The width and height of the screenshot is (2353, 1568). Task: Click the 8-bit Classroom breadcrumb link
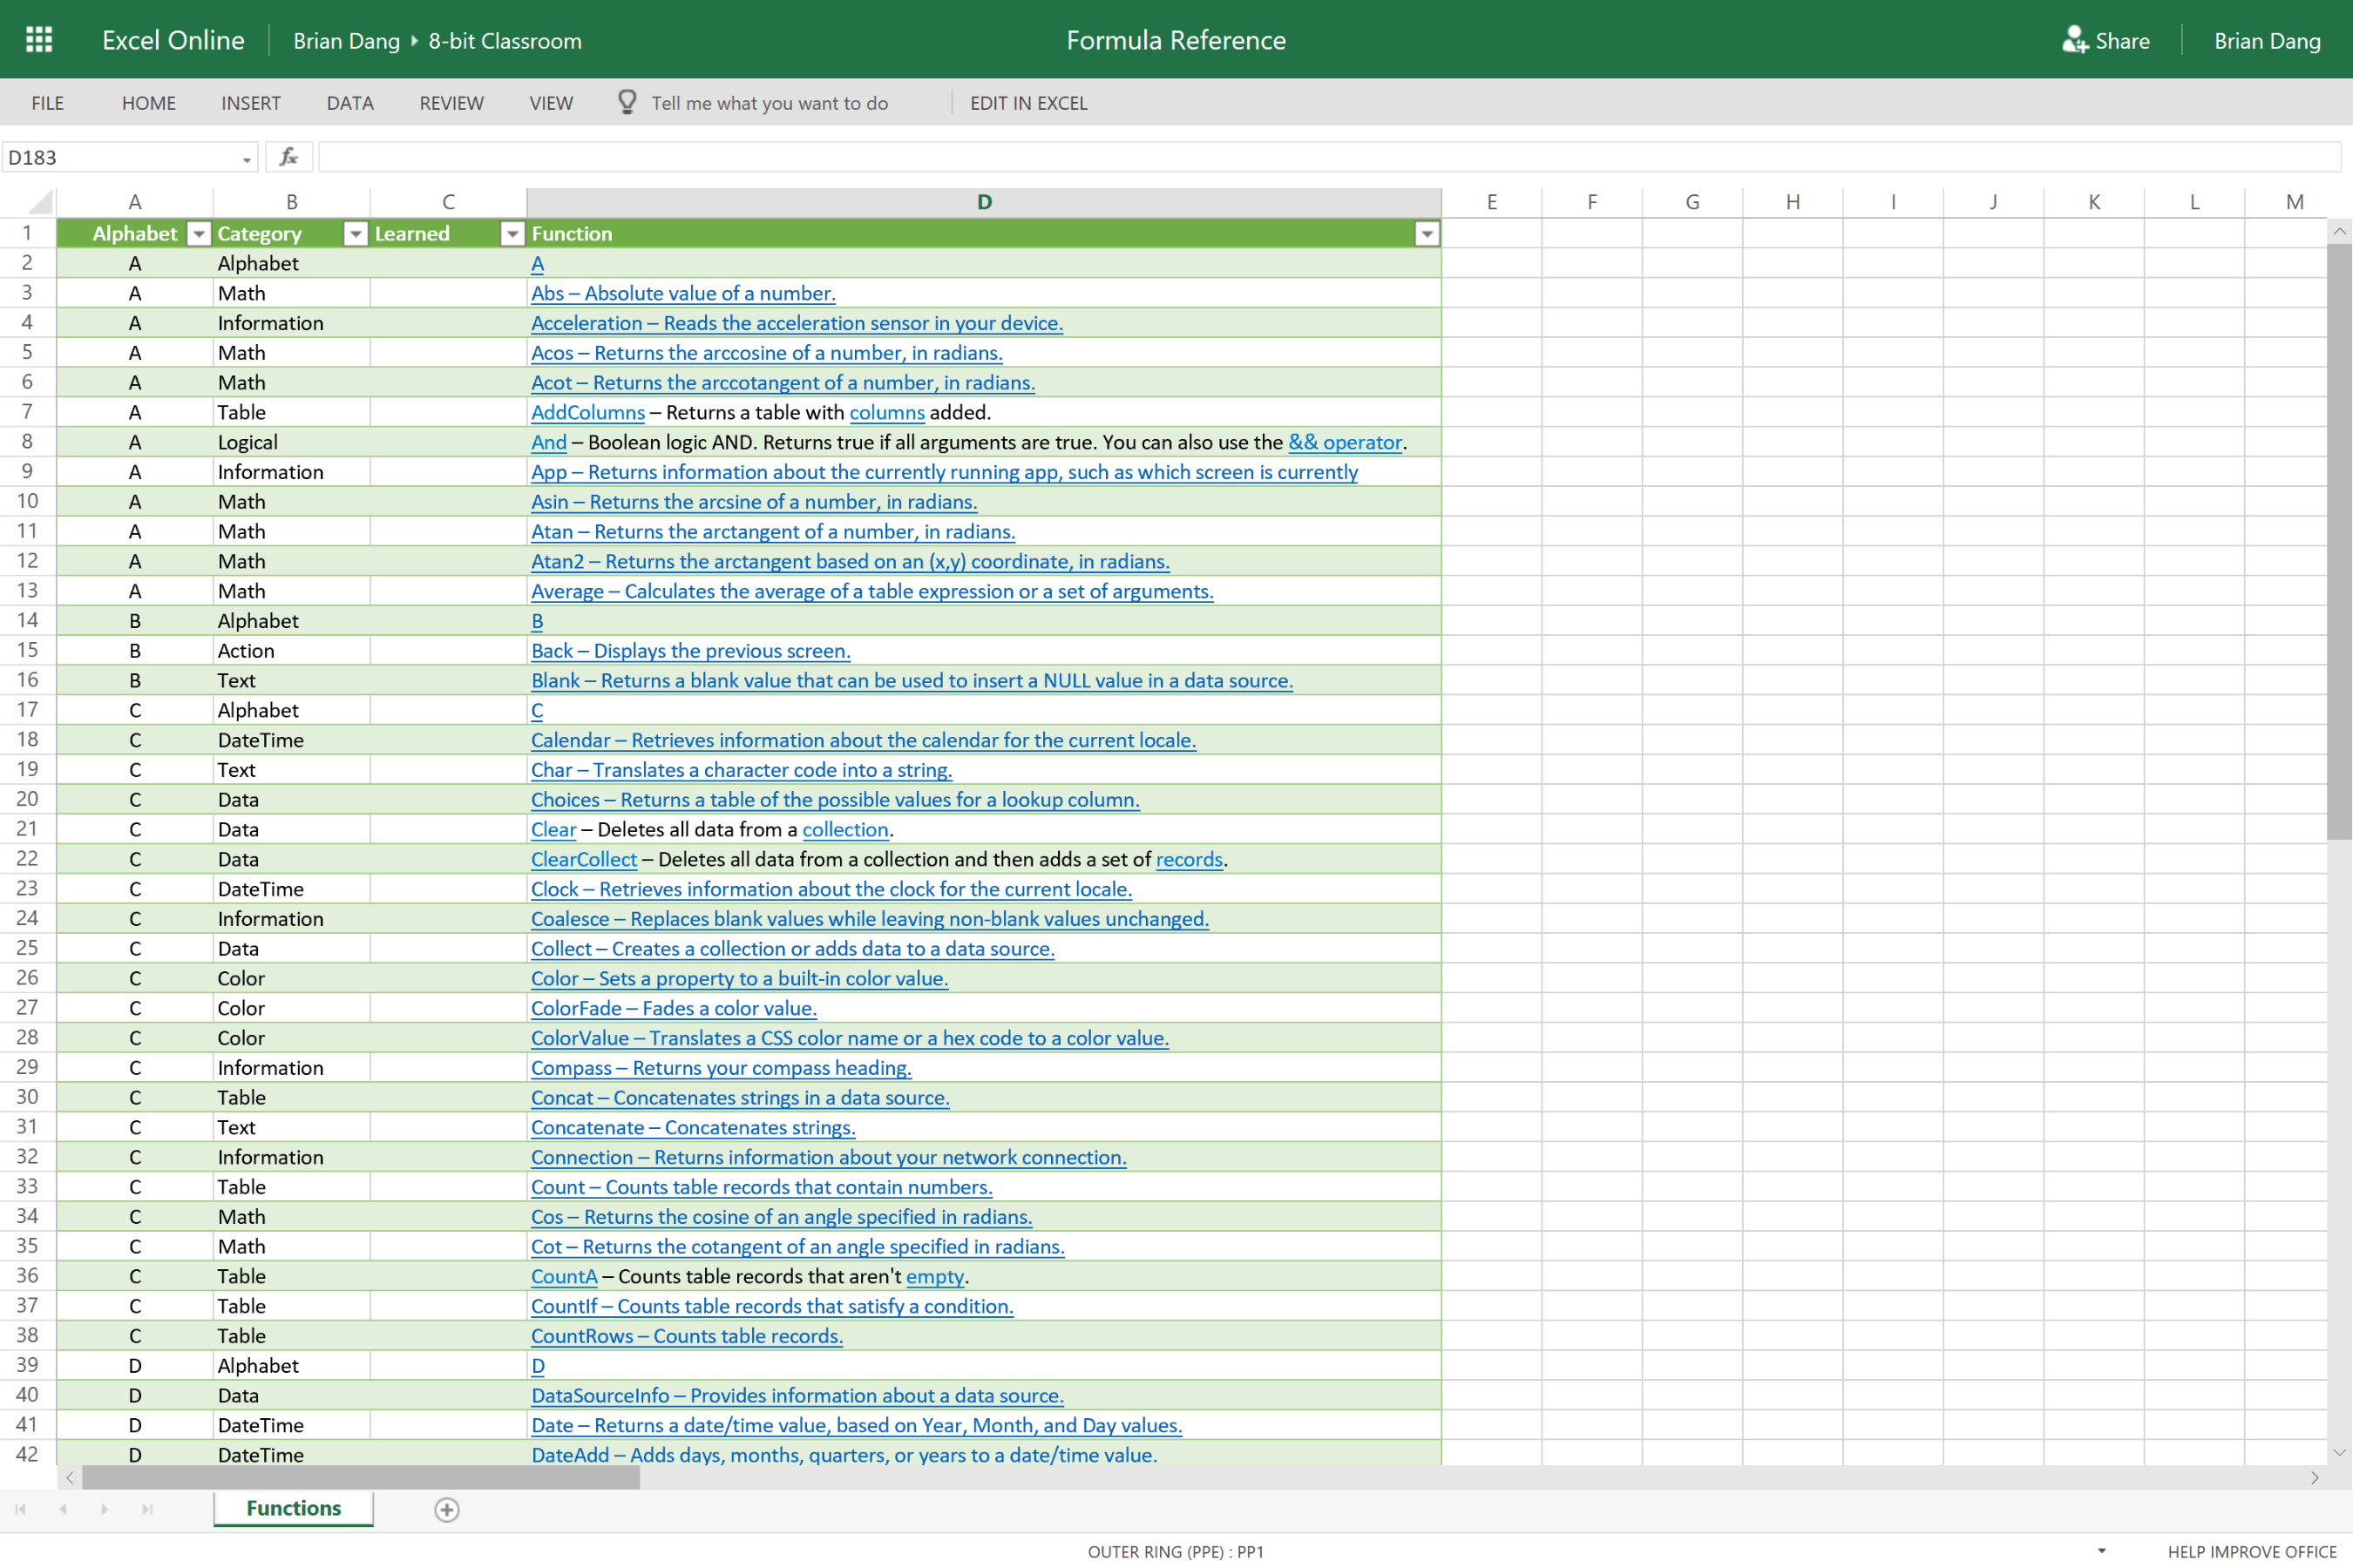(505, 41)
